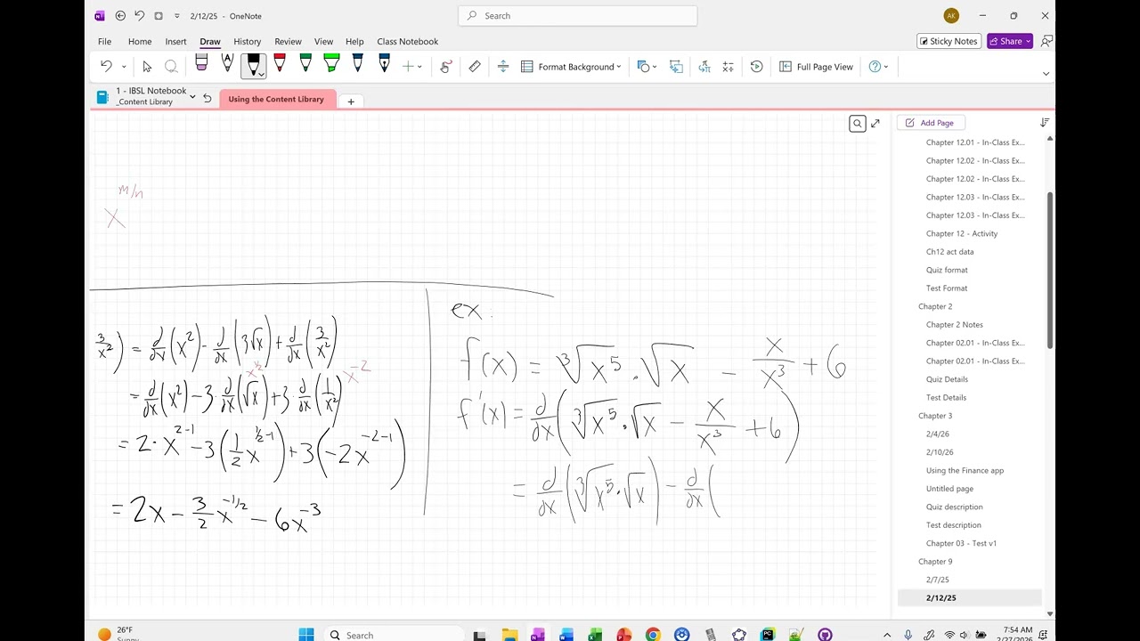Open the Ch12 act data page
This screenshot has height=641, width=1140.
[949, 252]
